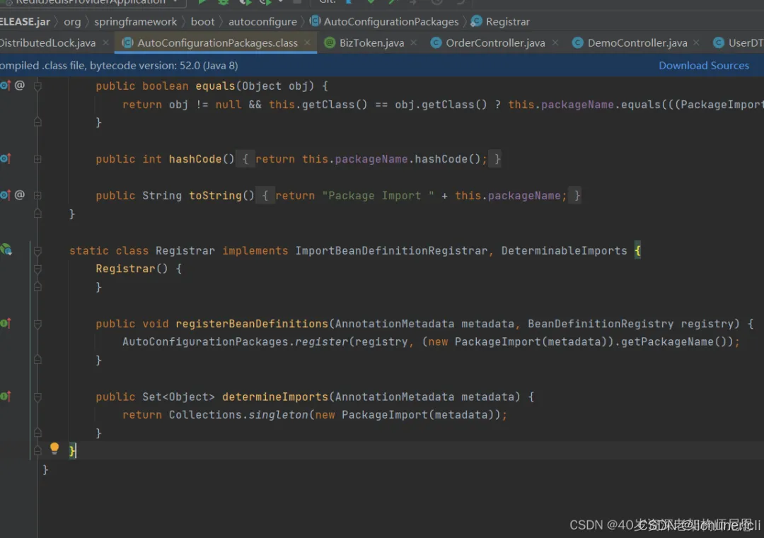
Task: Click 'registerBeanDefinitions' method name in code
Action: pyautogui.click(x=252, y=324)
